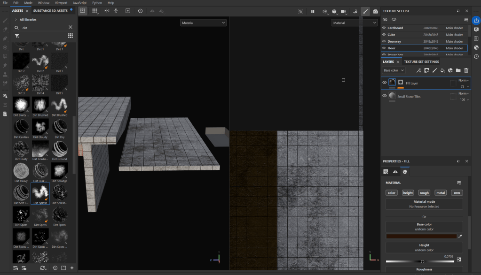Screen dimensions: 481x275
Task: Toggle visibility of Cardboard texture set
Action: point(384,28)
